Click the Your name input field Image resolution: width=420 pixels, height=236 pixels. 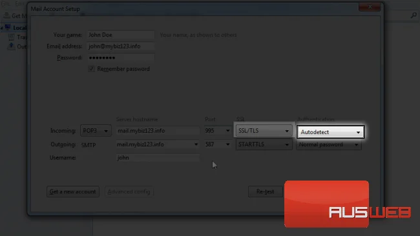(121, 35)
